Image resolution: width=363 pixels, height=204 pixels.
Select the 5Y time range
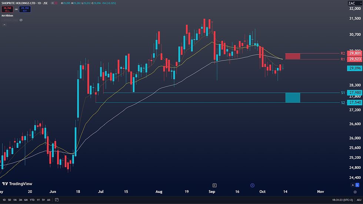(x=43, y=200)
